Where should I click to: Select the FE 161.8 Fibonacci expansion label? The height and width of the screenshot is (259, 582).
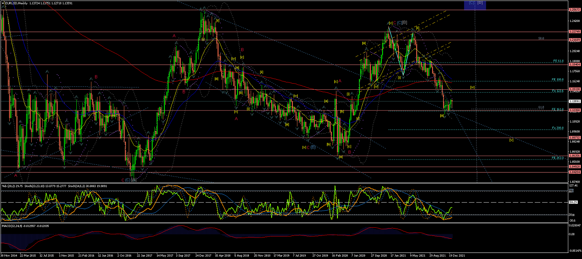(557, 109)
